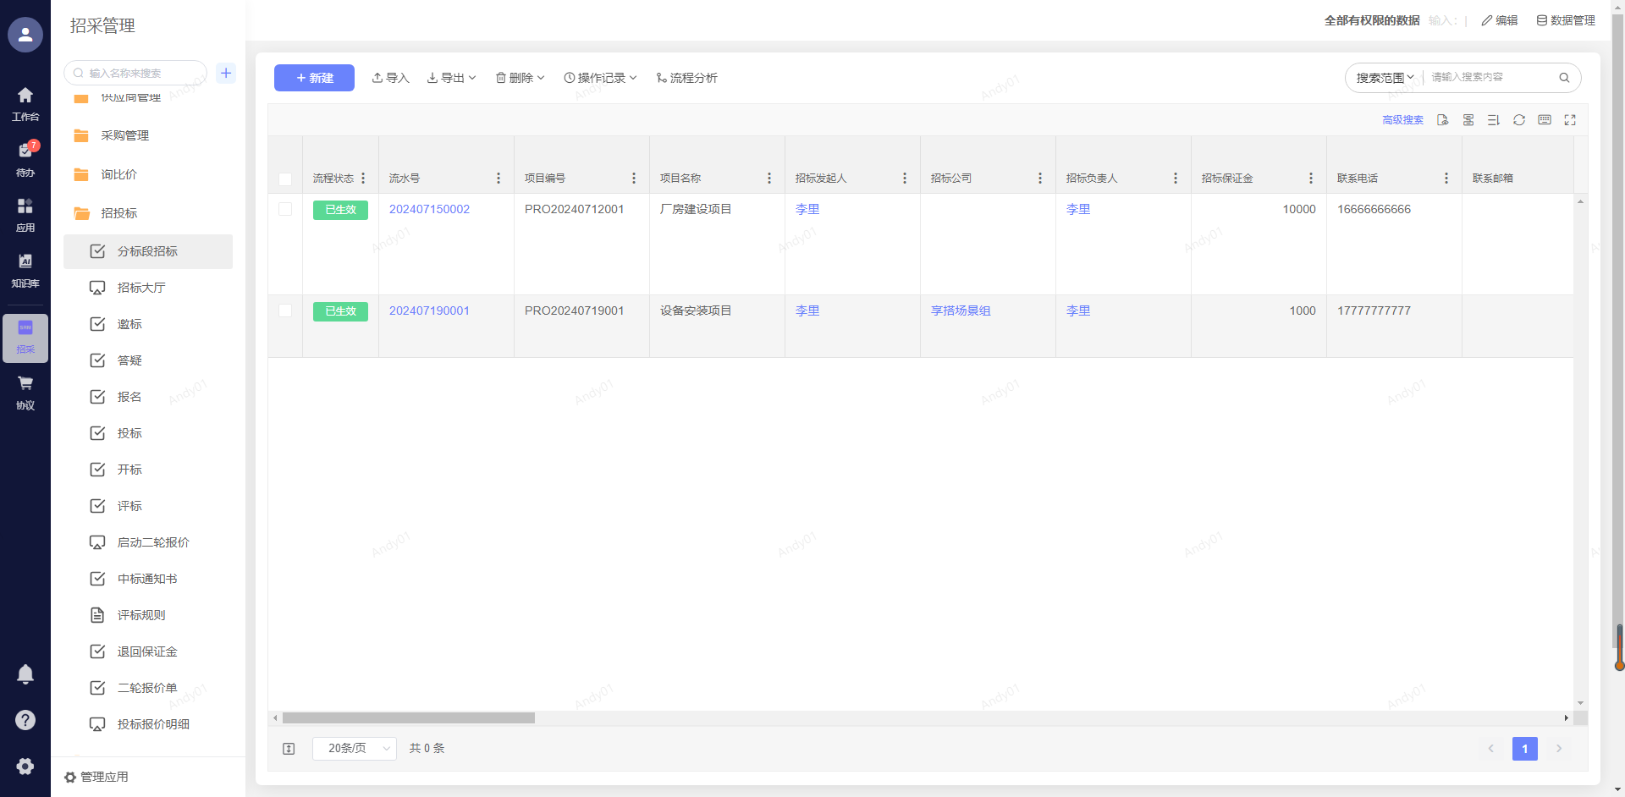Expand the 导出 export dropdown
1625x797 pixels.
(452, 78)
